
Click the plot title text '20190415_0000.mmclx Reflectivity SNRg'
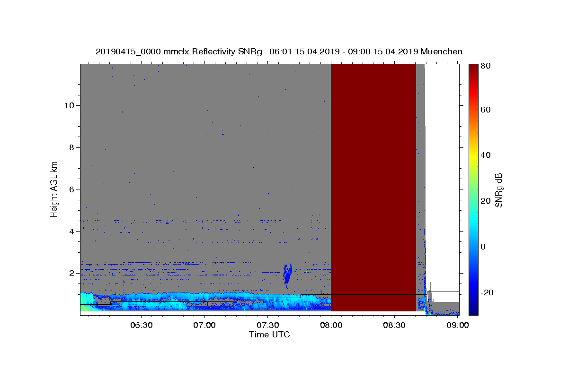click(179, 52)
